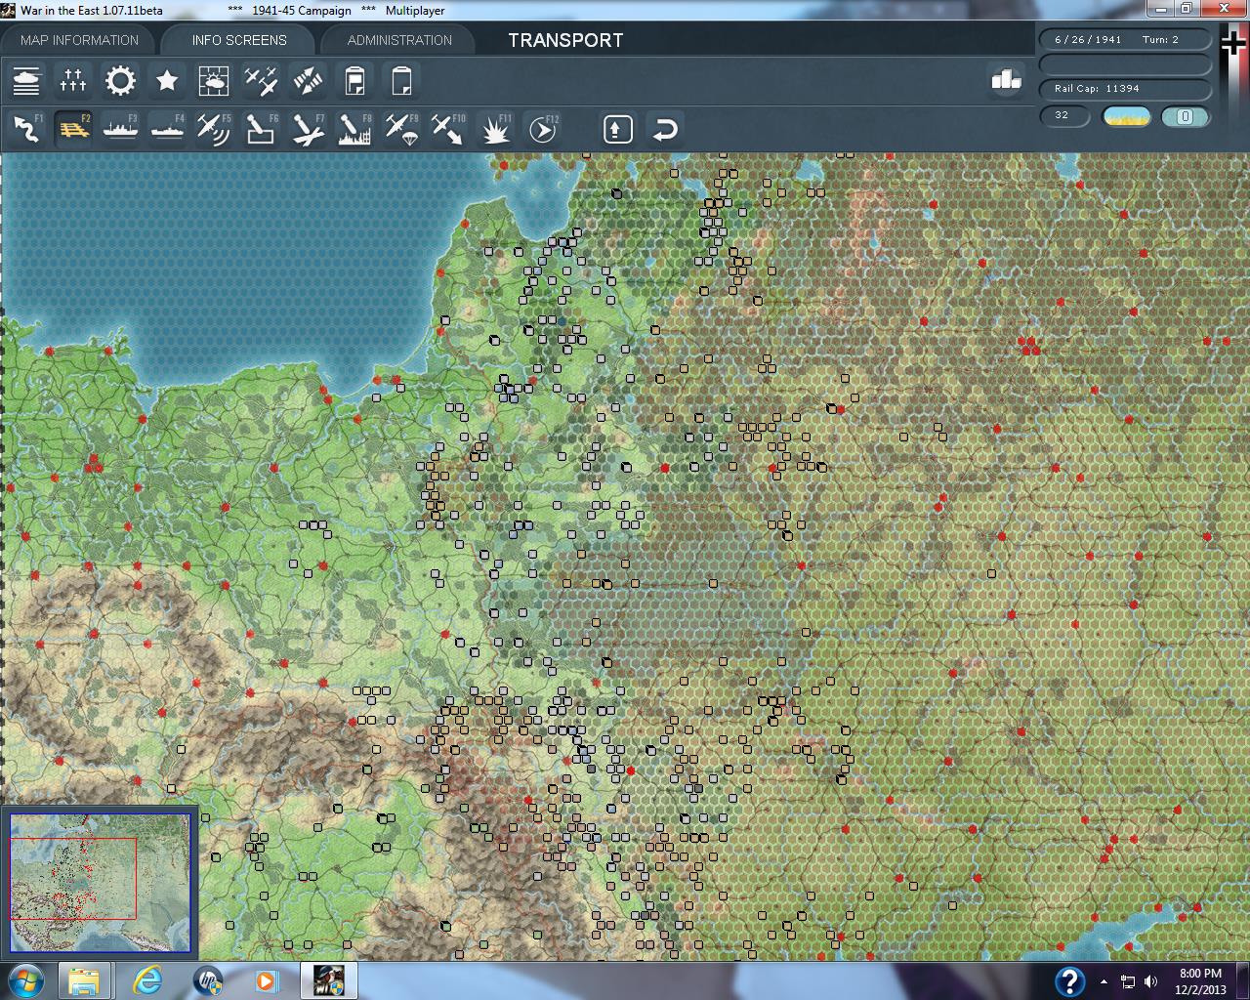The image size is (1250, 1000).
Task: Click the blank document icon in toolbar
Action: tap(401, 80)
